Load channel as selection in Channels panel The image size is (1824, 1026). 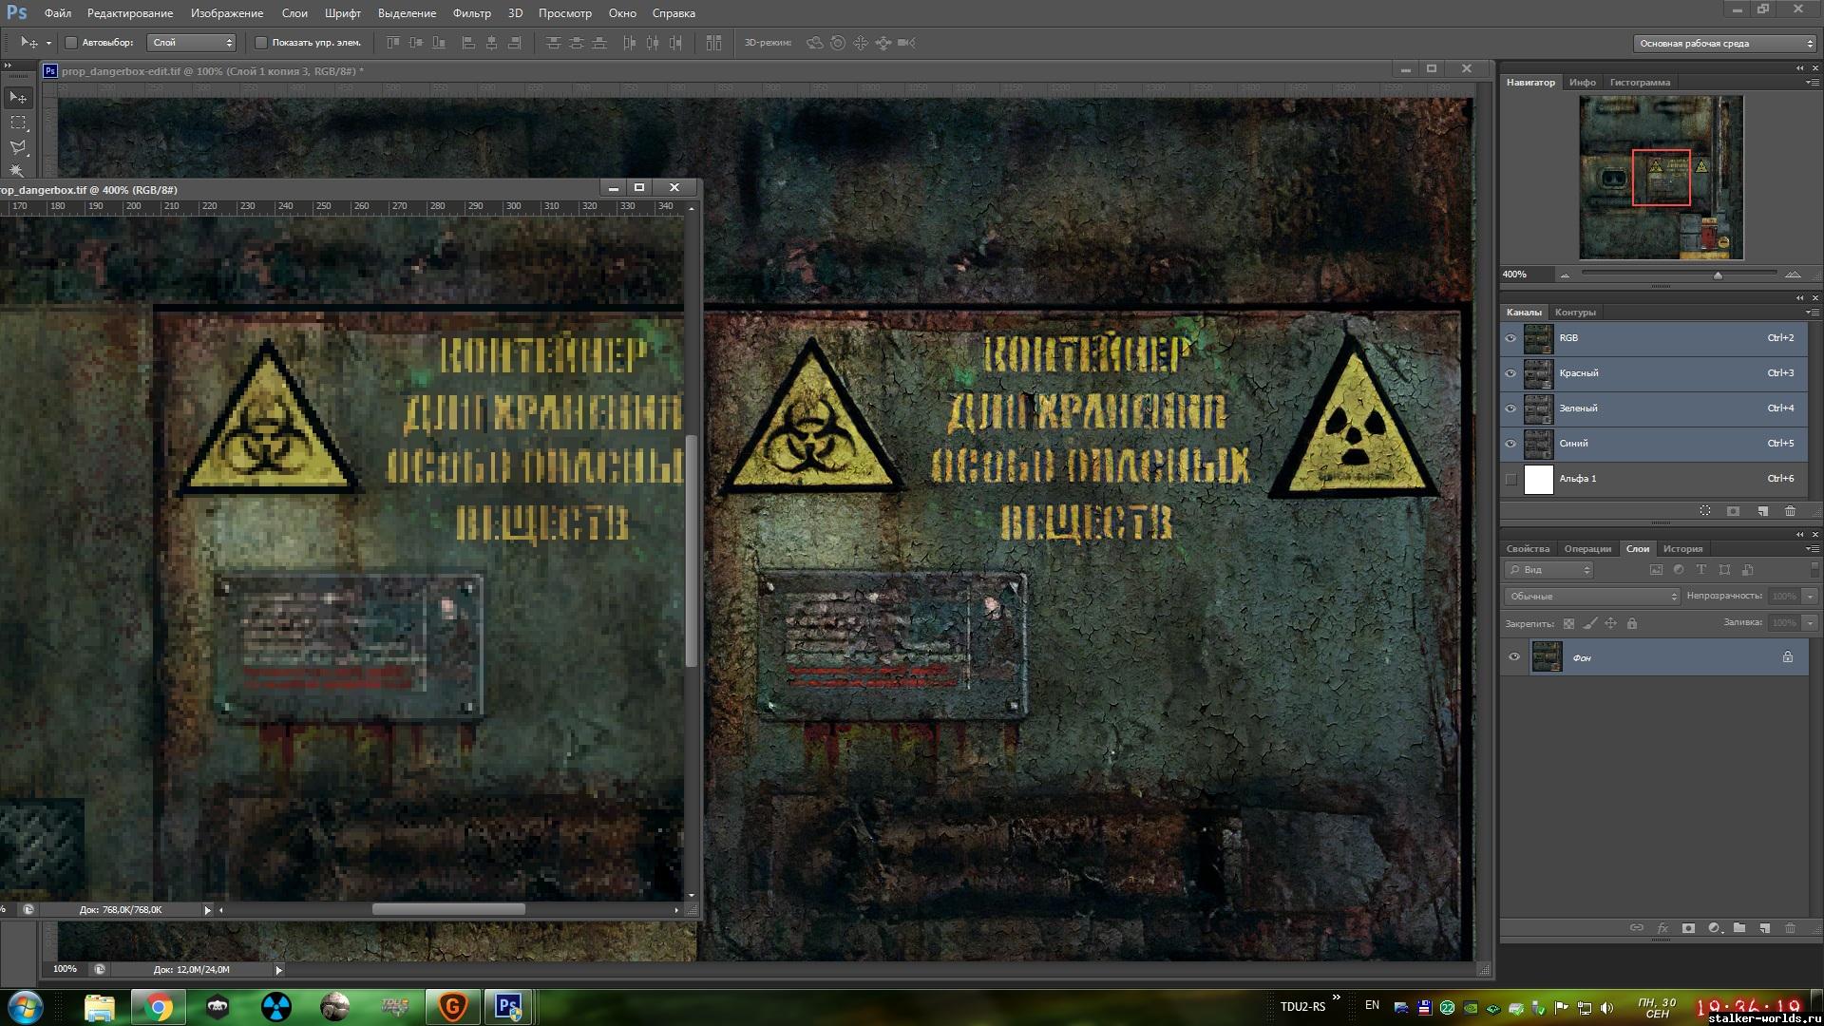click(x=1705, y=511)
